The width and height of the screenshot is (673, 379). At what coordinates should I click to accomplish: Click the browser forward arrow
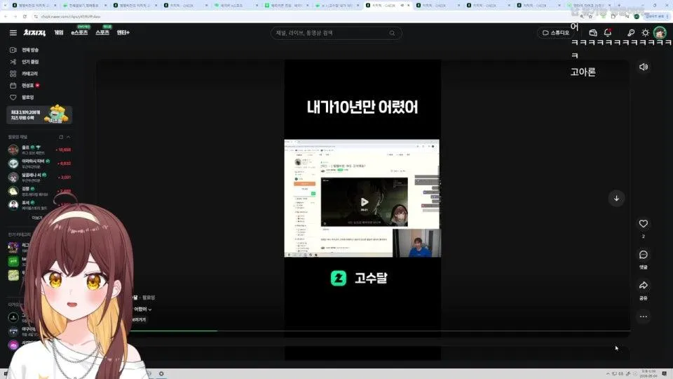15,16
